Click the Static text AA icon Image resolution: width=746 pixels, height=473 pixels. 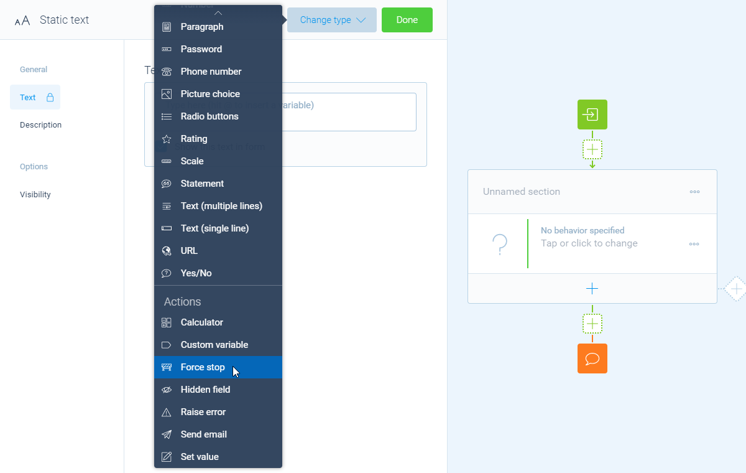[22, 21]
